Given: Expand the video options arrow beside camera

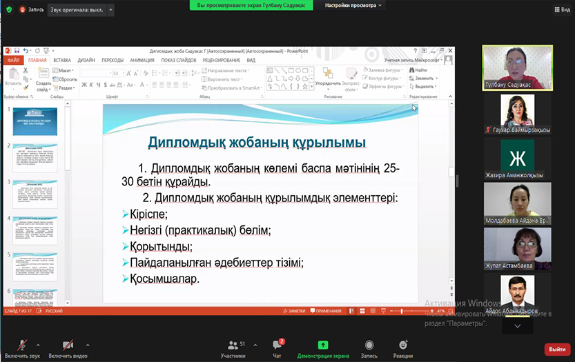Looking at the screenshot, I should click(87, 343).
